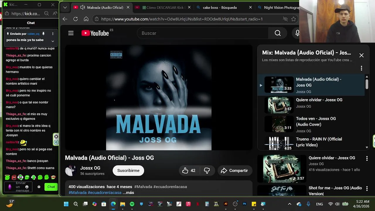Open the YouTube hamburger guide menu

click(71, 33)
